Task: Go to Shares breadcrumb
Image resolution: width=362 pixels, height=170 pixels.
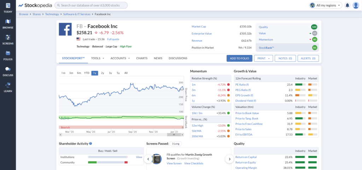Action: (37, 14)
